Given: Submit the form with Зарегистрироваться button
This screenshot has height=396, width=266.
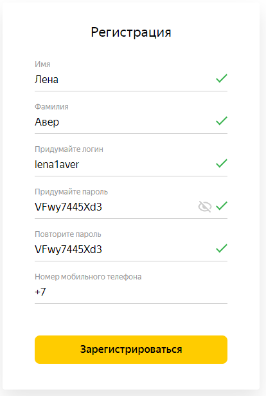Looking at the screenshot, I should tap(131, 350).
